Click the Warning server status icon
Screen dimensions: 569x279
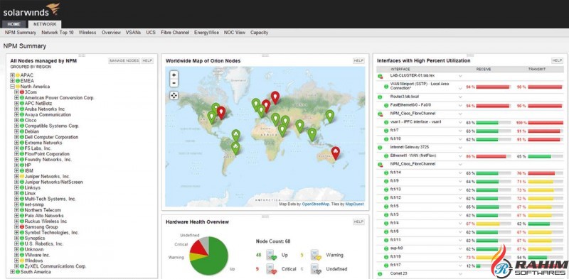pos(316,255)
